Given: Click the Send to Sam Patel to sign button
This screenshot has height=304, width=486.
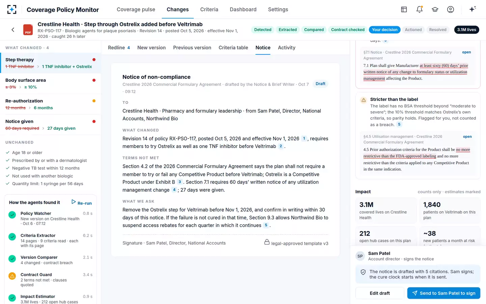Looking at the screenshot, I should (444, 293).
